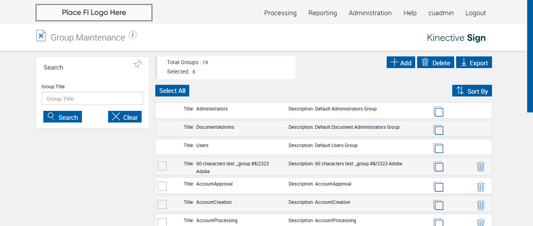Click the copy icon for Users group
Viewport: 533px width, 226px height.
pos(438,148)
